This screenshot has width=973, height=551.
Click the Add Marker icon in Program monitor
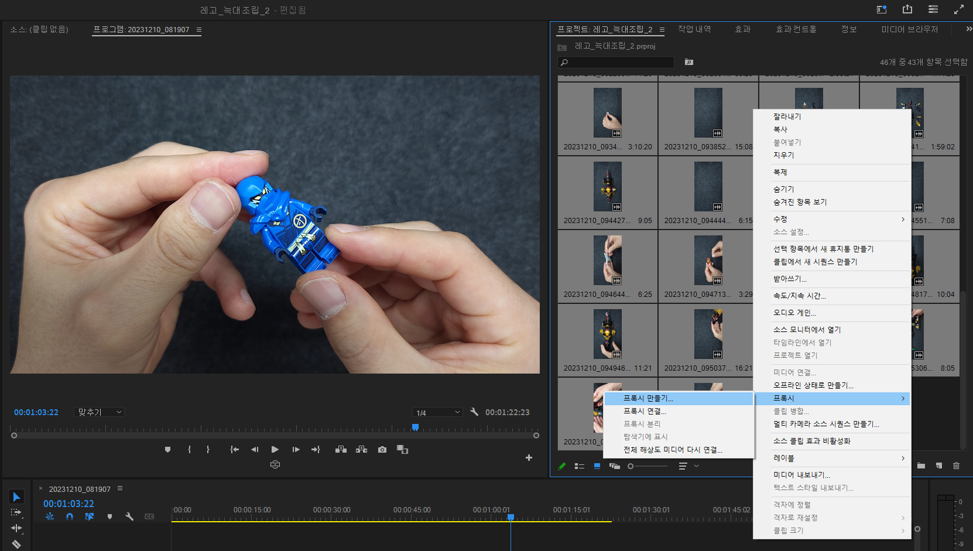click(167, 450)
